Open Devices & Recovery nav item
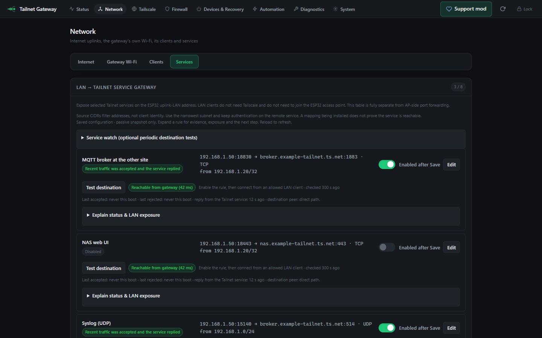The height and width of the screenshot is (338, 542). click(220, 9)
